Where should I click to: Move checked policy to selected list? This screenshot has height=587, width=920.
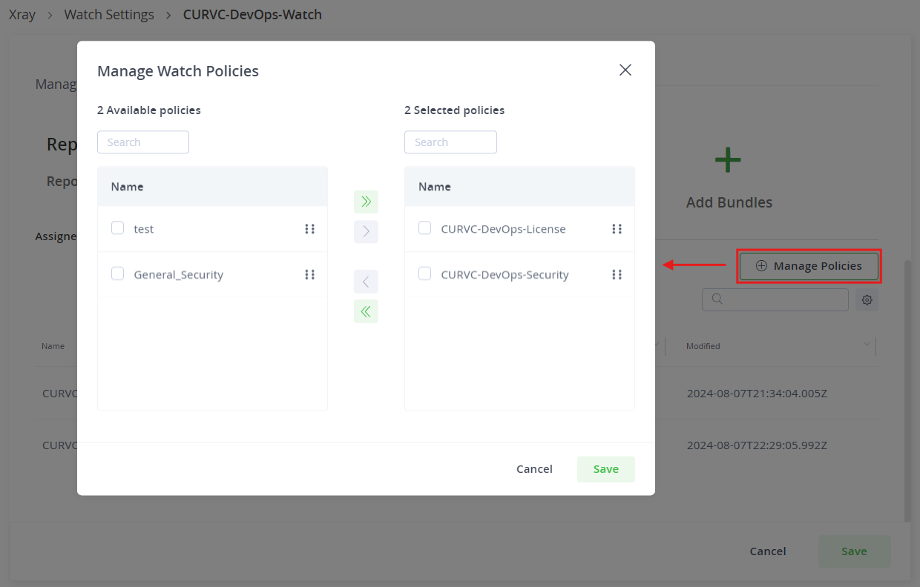click(366, 232)
